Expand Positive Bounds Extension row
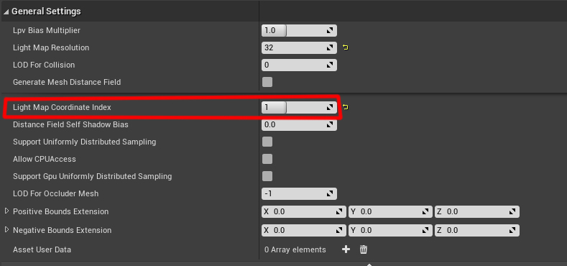The width and height of the screenshot is (567, 266). tap(6, 211)
